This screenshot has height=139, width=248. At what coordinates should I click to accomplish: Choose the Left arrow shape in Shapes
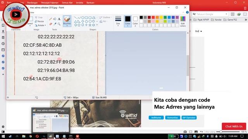click(x=76, y=25)
